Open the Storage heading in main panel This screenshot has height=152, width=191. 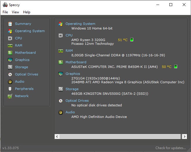72,89
